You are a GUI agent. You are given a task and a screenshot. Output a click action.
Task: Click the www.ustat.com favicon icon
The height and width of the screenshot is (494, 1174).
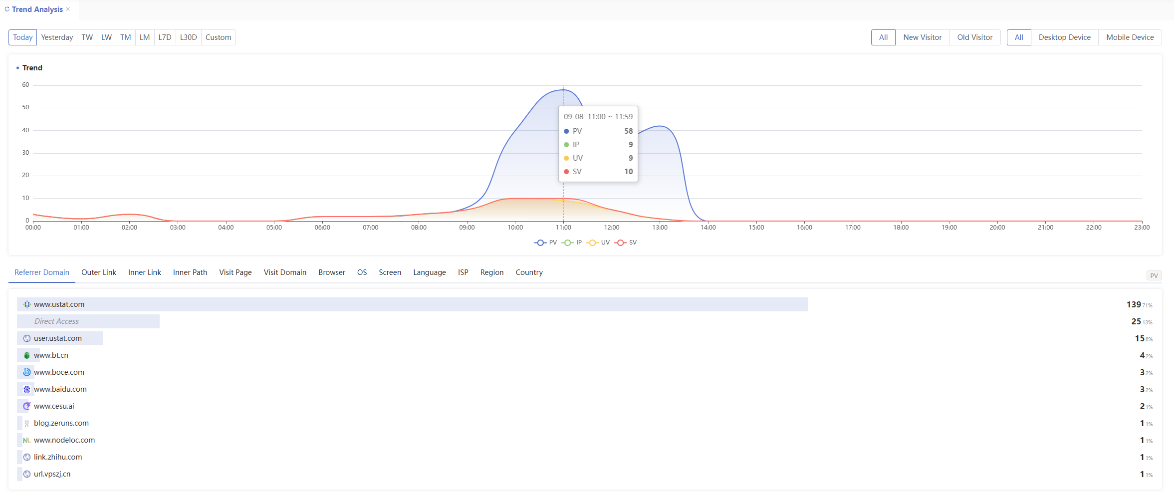tap(27, 304)
